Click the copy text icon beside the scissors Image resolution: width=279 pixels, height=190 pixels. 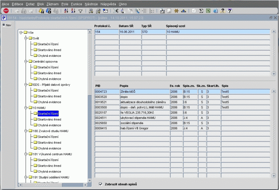[123, 11]
